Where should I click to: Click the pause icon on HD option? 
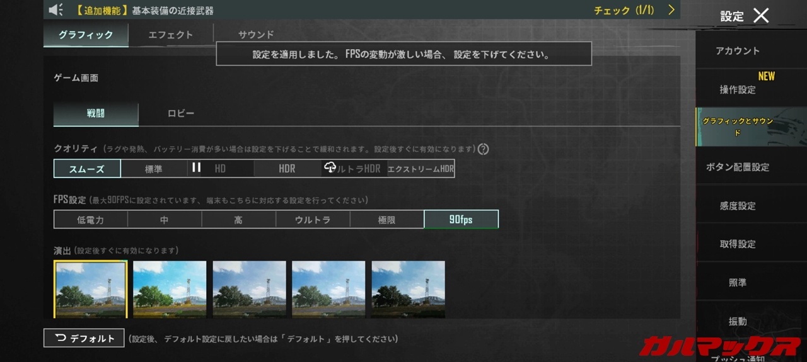click(196, 167)
